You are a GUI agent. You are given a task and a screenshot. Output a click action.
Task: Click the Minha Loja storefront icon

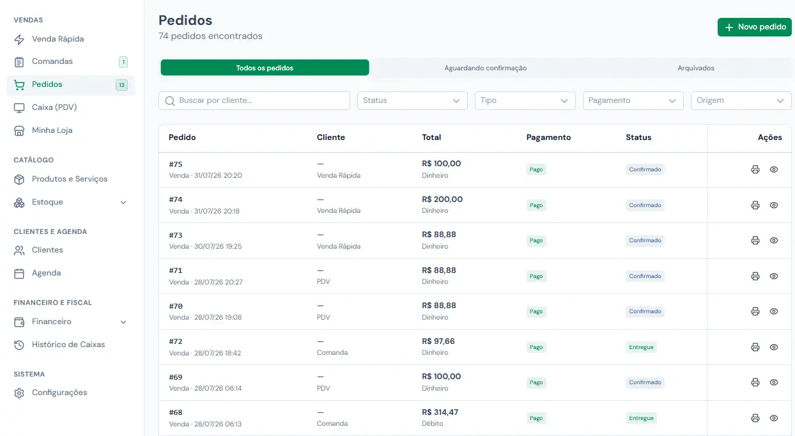19,130
